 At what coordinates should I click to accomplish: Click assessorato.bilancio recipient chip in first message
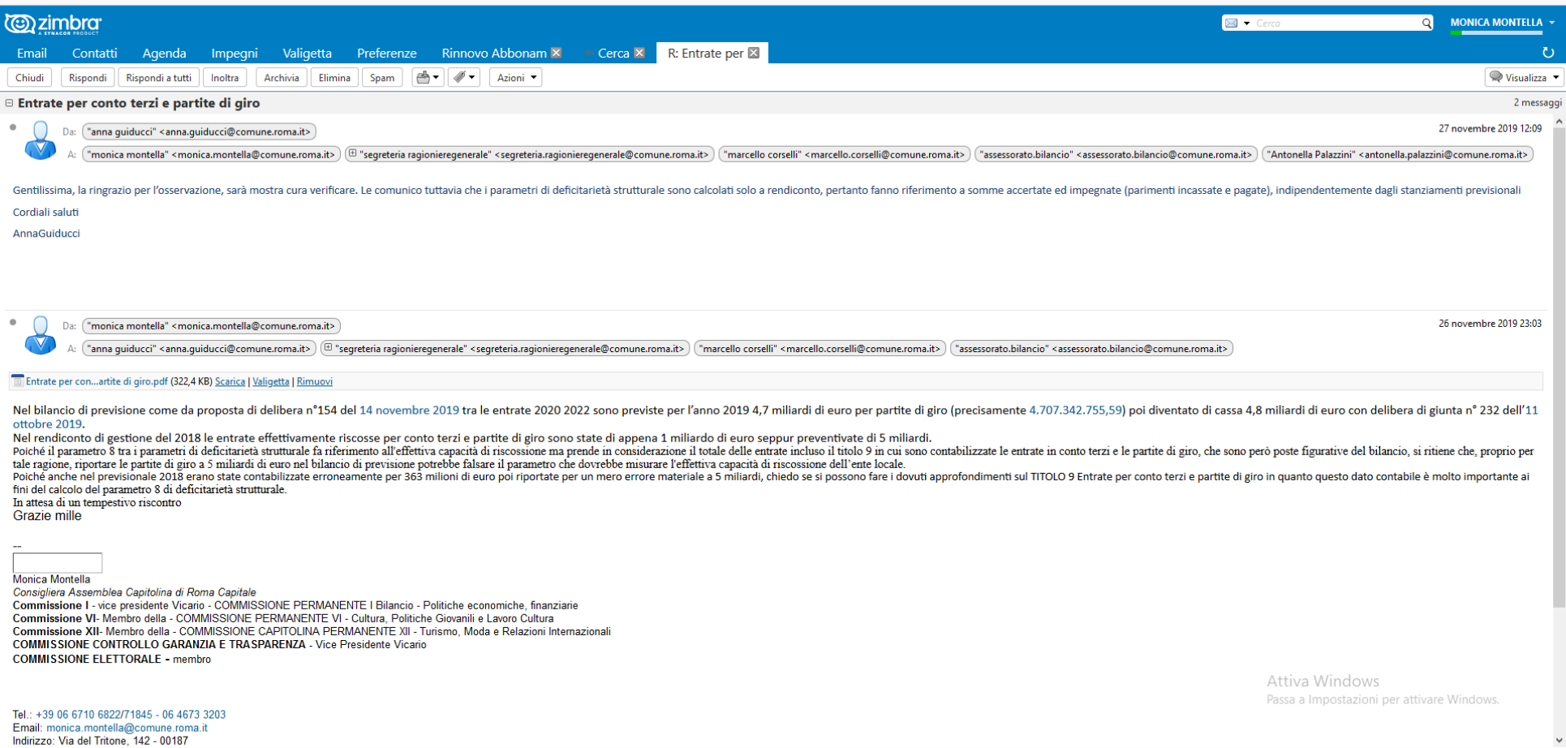[x=1116, y=154]
